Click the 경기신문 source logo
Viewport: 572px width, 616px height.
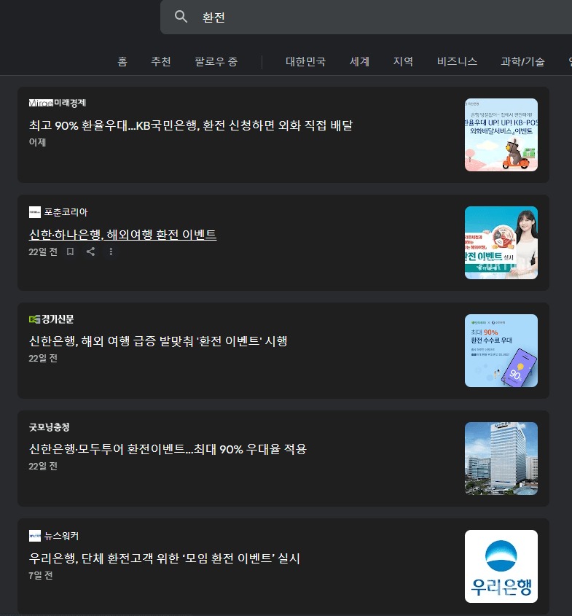pyautogui.click(x=51, y=319)
